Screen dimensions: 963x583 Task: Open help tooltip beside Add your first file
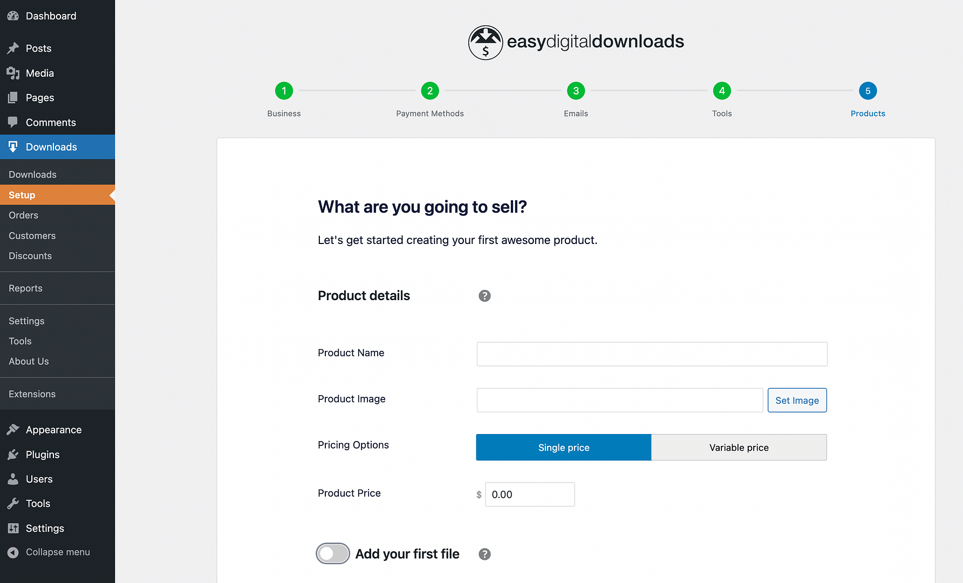[484, 554]
